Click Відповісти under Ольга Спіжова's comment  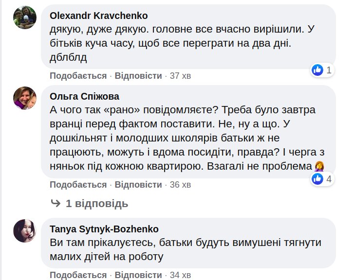pyautogui.click(x=138, y=185)
